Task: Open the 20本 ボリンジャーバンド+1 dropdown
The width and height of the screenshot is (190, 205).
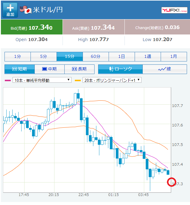Action: pos(112,80)
